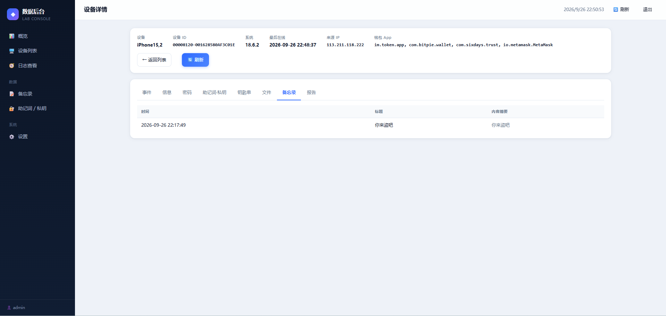Click the 时间 column header

pos(145,111)
